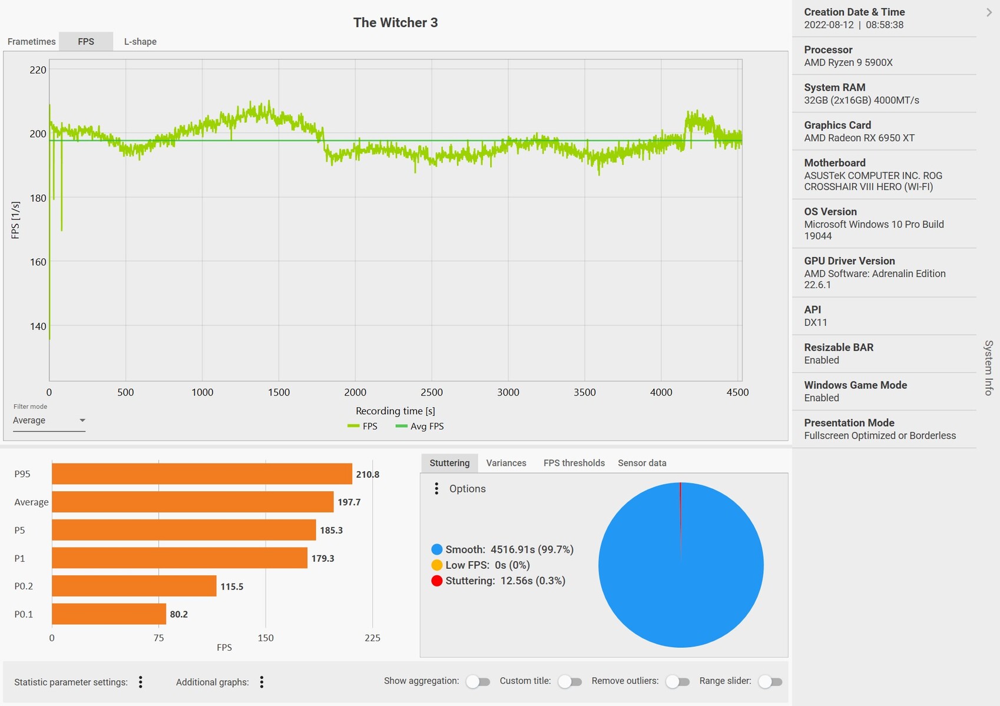Open Statistic parameter settings menu
This screenshot has width=1000, height=706.
tap(141, 682)
